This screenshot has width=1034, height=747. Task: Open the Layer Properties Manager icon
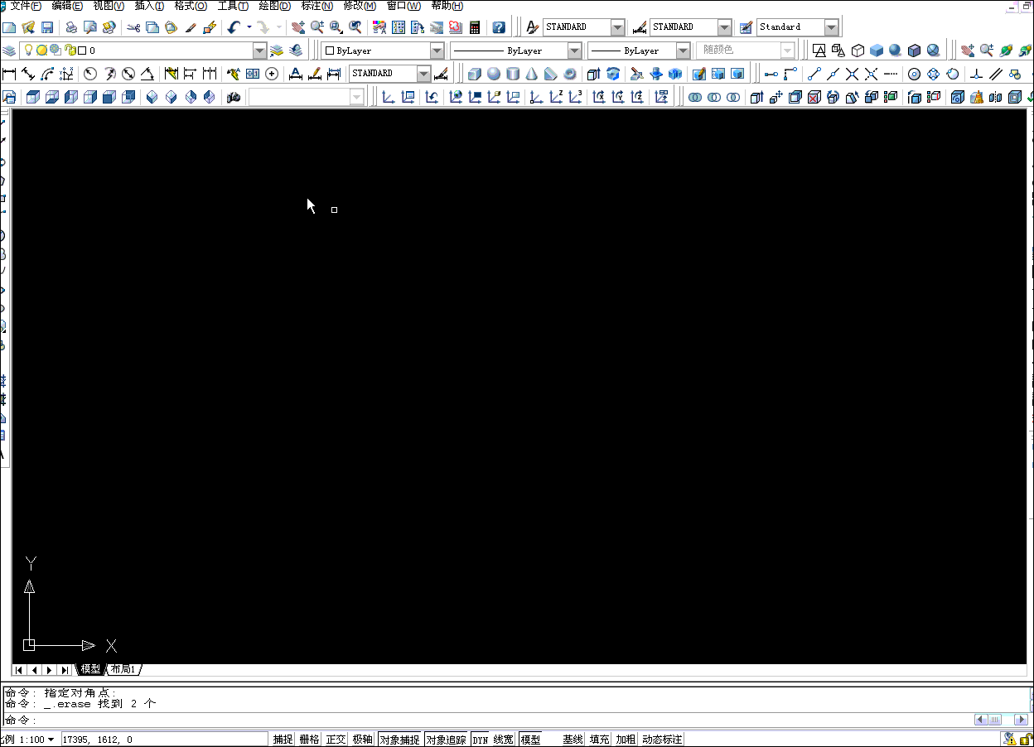click(x=9, y=51)
